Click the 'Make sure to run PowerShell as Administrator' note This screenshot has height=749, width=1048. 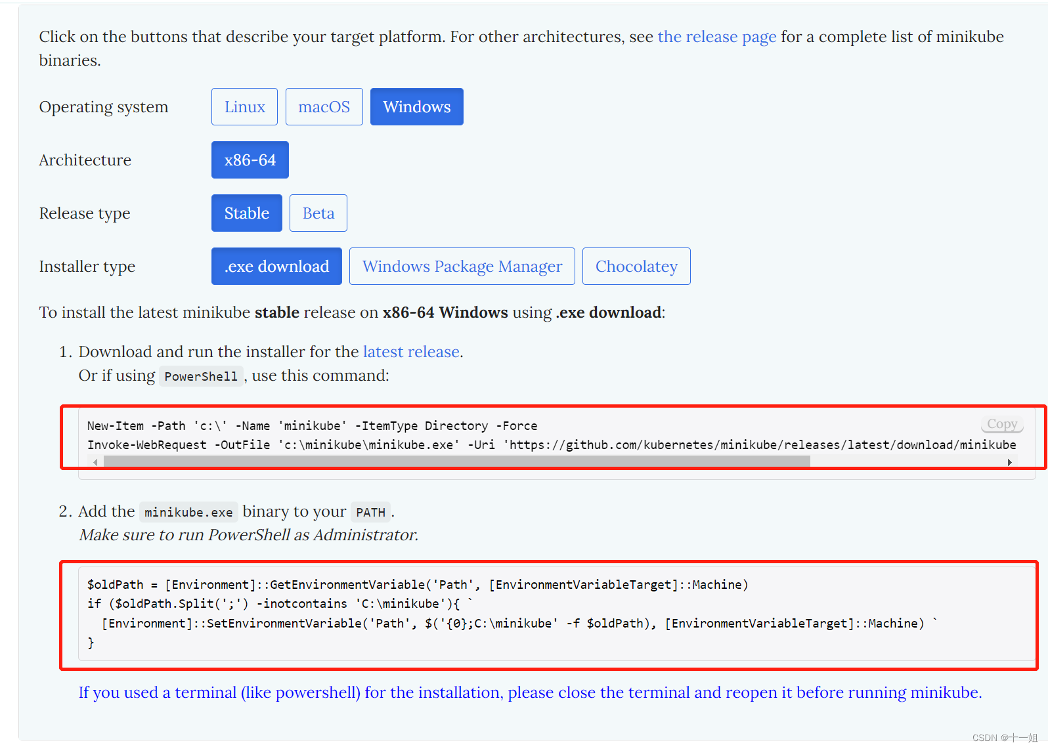tap(248, 535)
